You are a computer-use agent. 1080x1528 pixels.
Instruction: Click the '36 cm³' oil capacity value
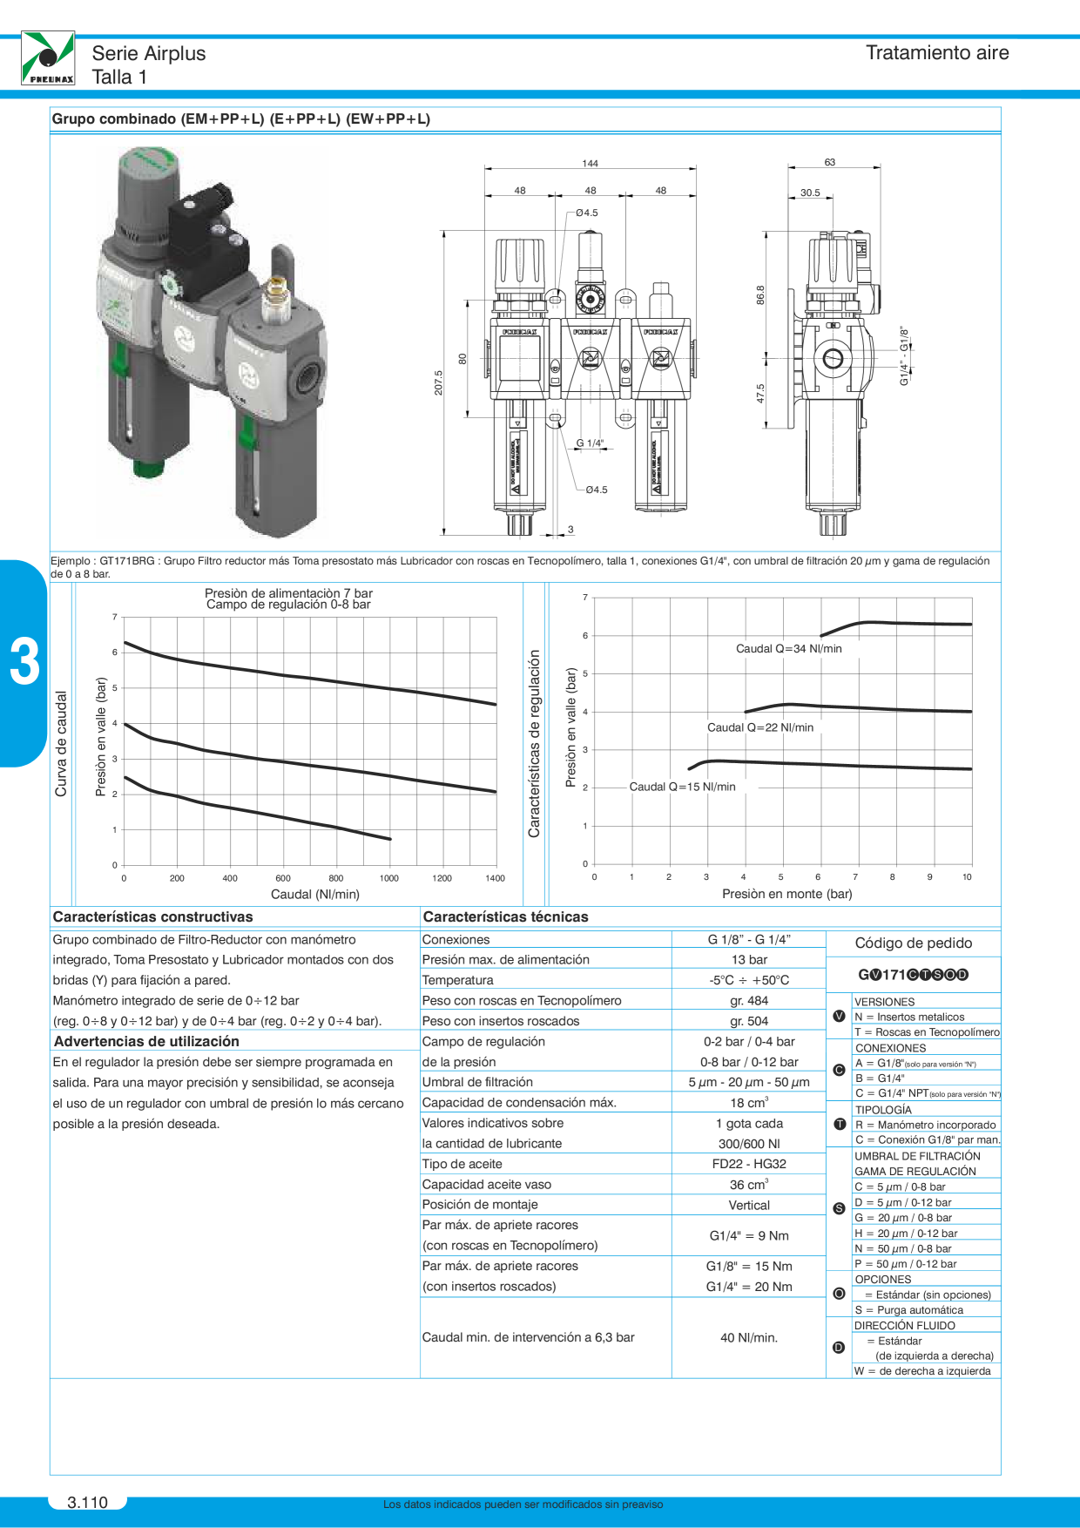[x=749, y=1184]
